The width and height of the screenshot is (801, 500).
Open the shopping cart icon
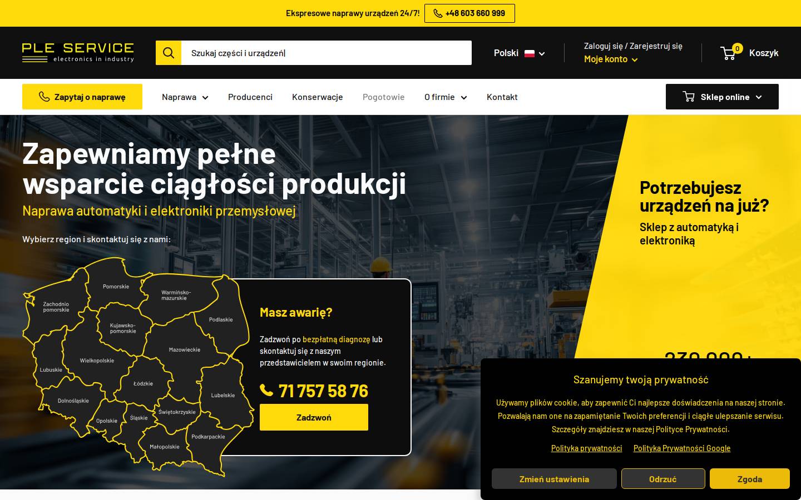point(728,53)
